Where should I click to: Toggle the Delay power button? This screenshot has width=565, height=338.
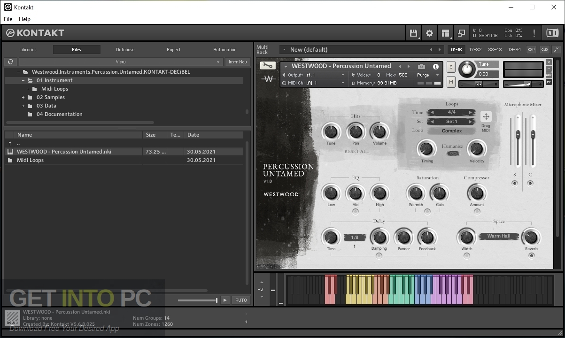click(x=379, y=256)
